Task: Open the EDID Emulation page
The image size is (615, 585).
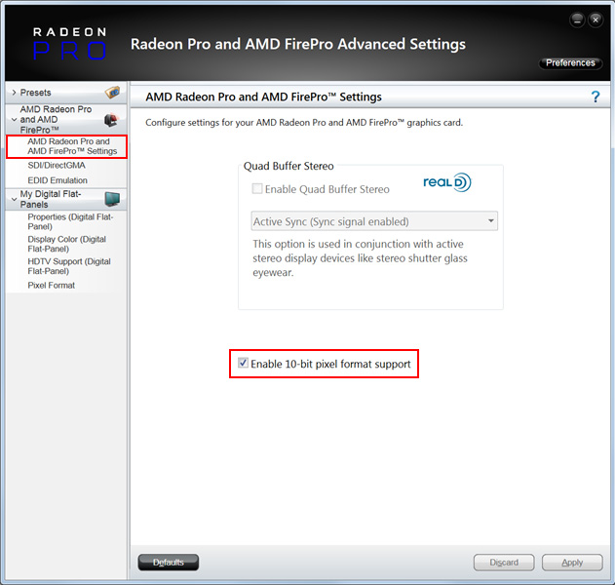Action: coord(58,180)
